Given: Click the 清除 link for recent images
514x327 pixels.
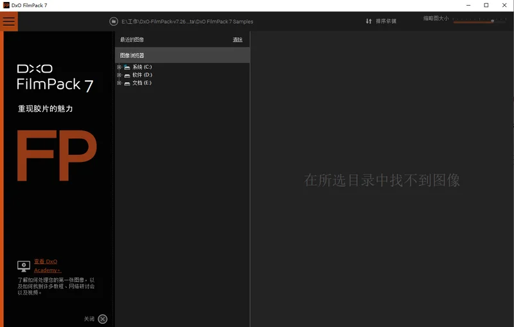Looking at the screenshot, I should 237,40.
